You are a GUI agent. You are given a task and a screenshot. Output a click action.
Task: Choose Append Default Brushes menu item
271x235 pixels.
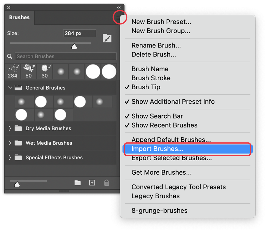pos(171,140)
